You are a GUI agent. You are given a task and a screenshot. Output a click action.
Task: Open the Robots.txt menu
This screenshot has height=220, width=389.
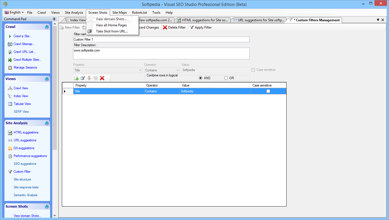coord(139,12)
